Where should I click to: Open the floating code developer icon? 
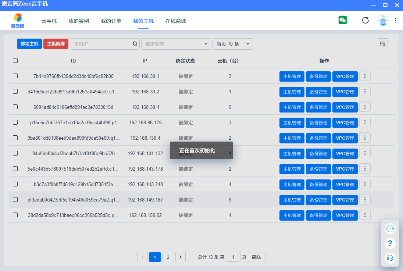[390, 229]
